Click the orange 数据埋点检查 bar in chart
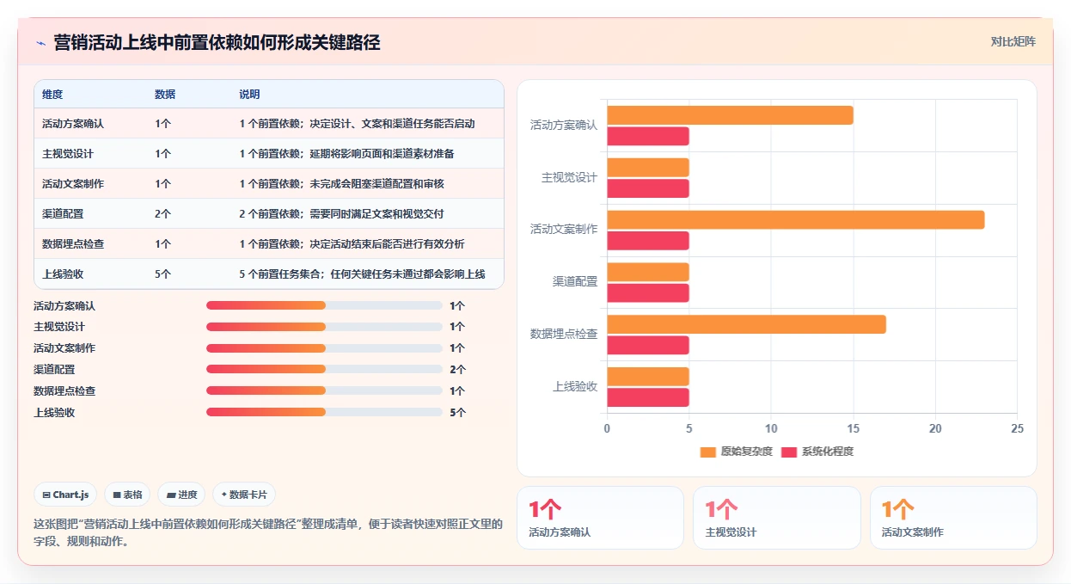This screenshot has height=584, width=1071. [x=746, y=324]
